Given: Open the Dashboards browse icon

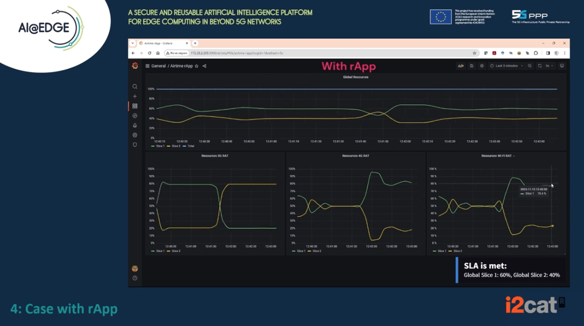Looking at the screenshot, I should (x=135, y=106).
